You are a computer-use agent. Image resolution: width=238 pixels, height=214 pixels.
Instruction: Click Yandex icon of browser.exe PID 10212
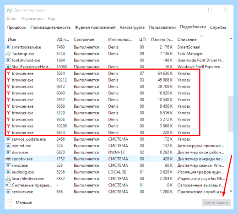[8, 80]
